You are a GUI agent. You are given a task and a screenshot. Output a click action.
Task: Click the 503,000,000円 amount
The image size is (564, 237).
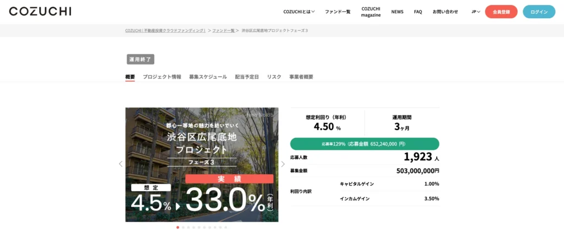click(417, 171)
